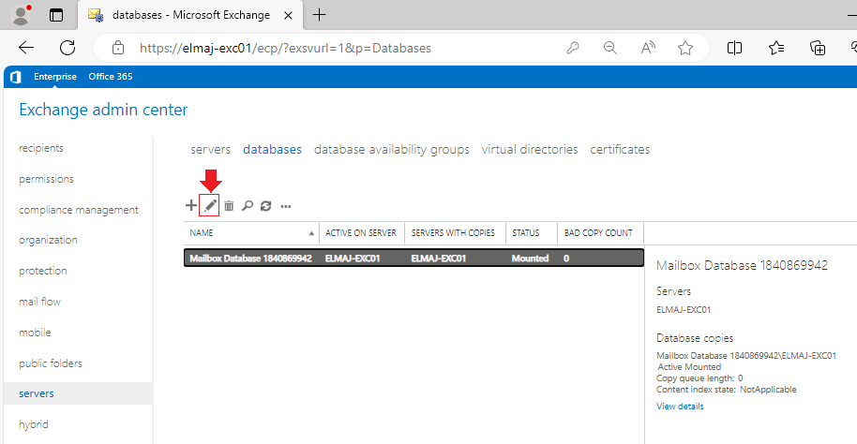857x444 pixels.
Task: Switch to the servers tab
Action: (210, 149)
